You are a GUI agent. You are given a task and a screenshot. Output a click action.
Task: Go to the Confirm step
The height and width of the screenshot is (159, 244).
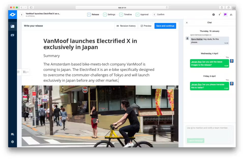click(x=159, y=15)
